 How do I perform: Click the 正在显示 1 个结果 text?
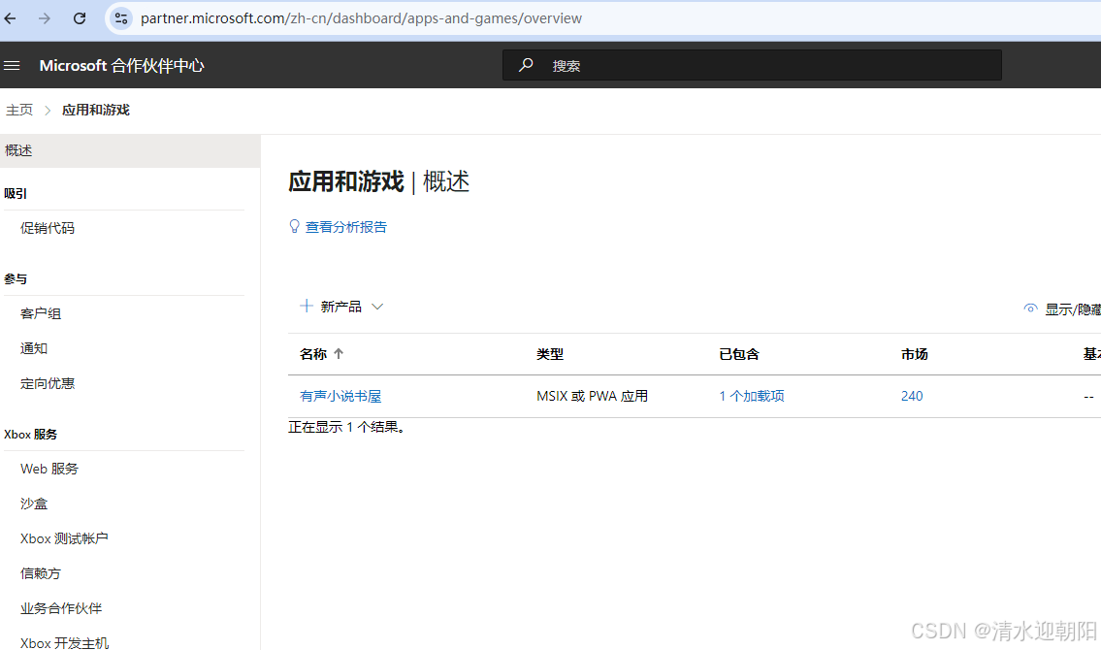coord(347,427)
